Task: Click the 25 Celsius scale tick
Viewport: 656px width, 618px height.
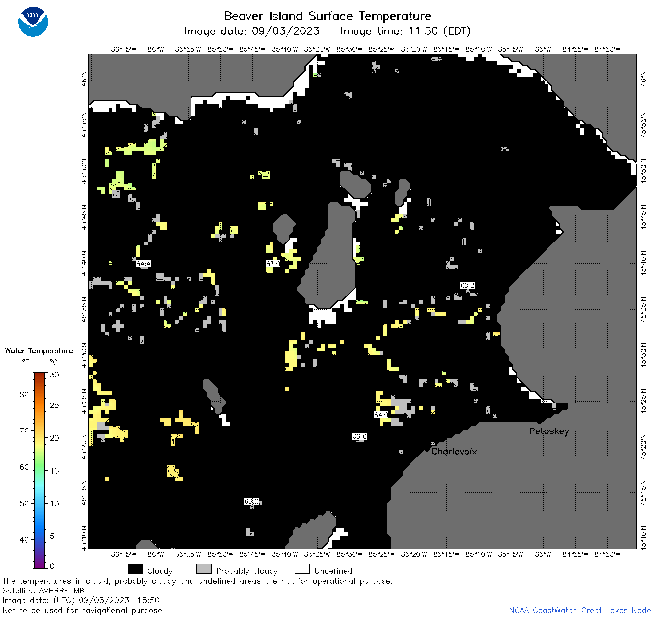Action: pyautogui.click(x=55, y=405)
